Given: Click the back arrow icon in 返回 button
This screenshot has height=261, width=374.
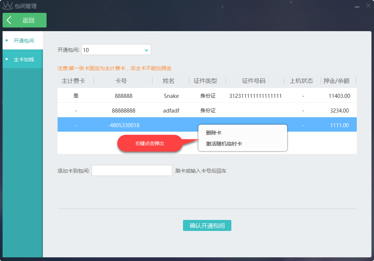Looking at the screenshot, I should coord(9,20).
